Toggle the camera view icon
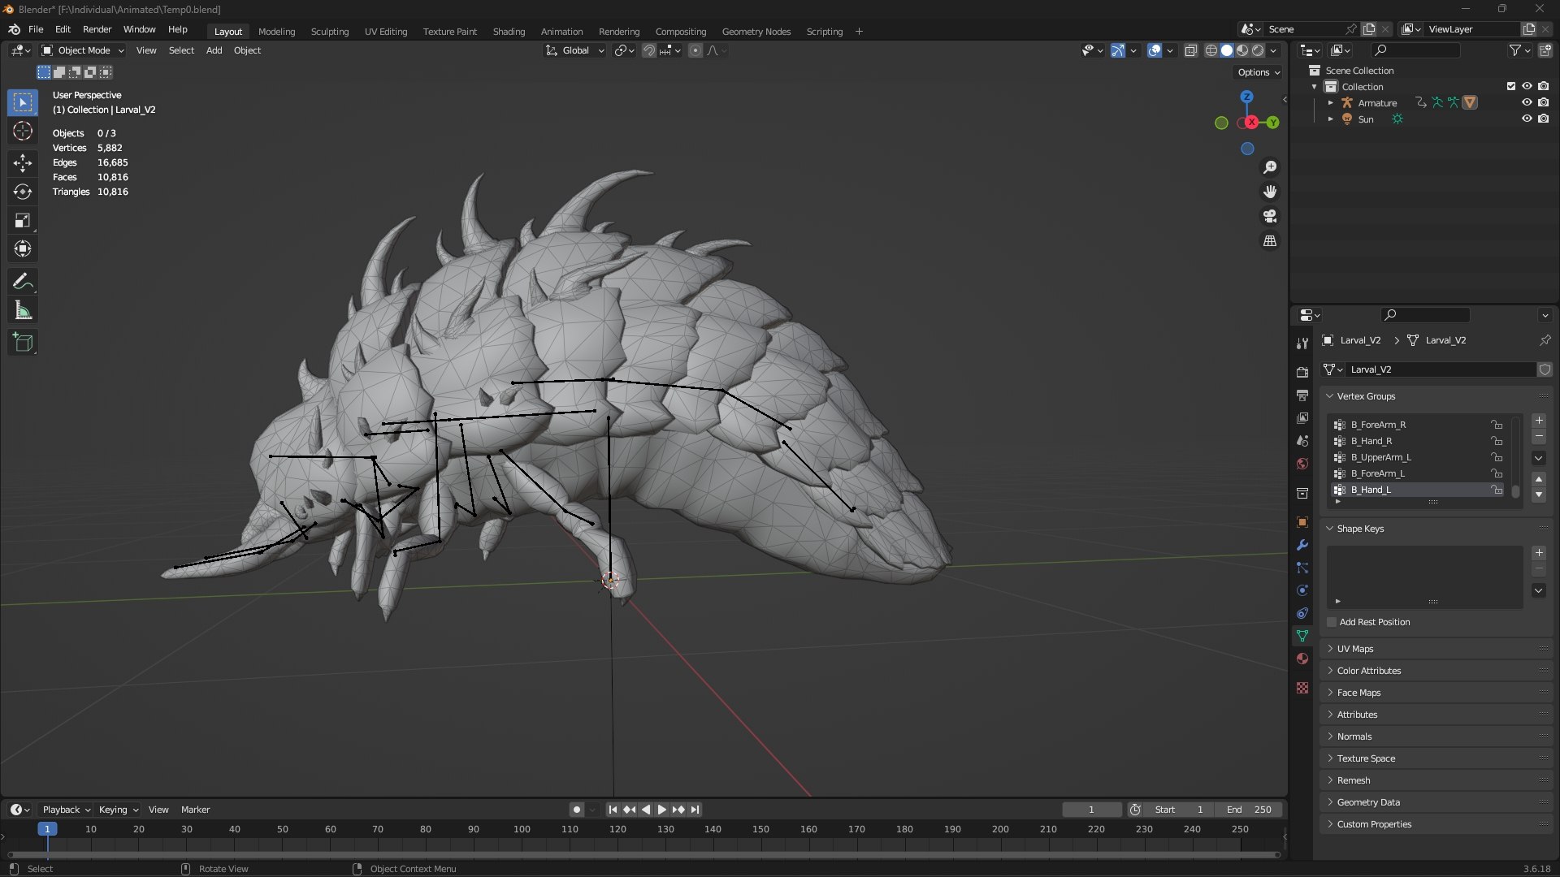1560x877 pixels. pos(1269,216)
